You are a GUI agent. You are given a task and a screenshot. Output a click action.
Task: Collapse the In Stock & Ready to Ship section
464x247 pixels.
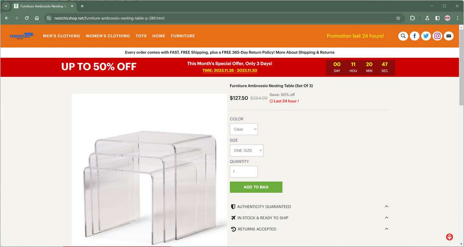pos(386,218)
